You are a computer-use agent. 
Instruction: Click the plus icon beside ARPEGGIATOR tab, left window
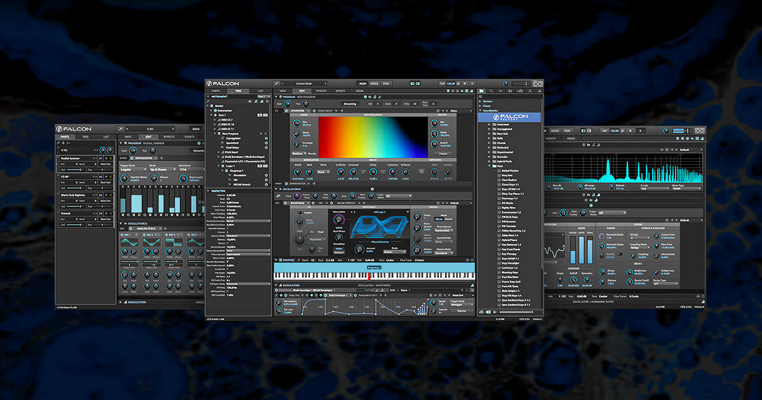(x=161, y=158)
